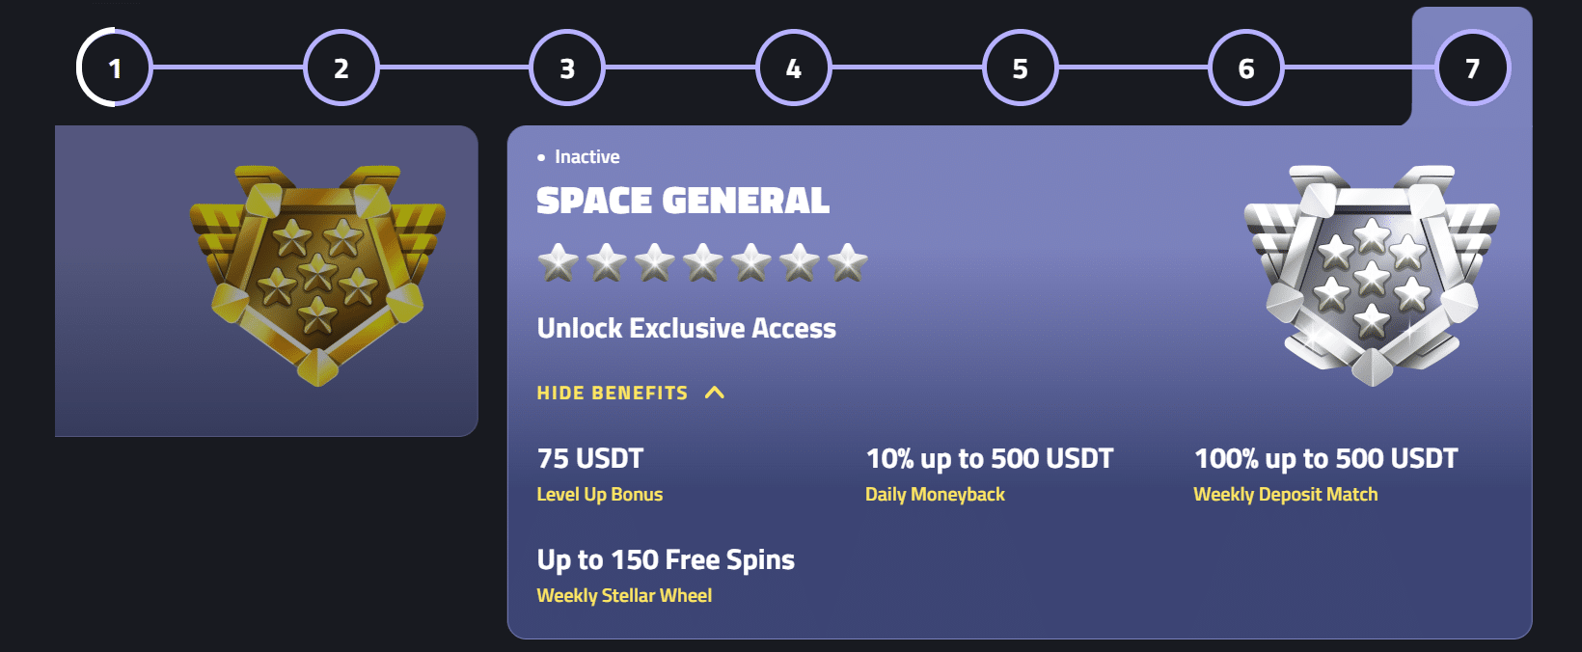Click the seven-star rating row

(702, 262)
